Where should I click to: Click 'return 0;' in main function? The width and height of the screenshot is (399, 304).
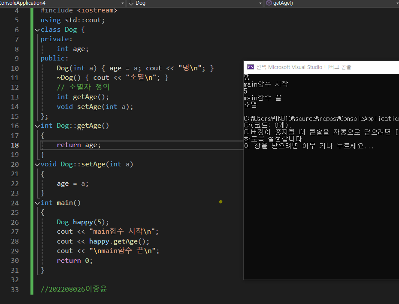(75, 261)
